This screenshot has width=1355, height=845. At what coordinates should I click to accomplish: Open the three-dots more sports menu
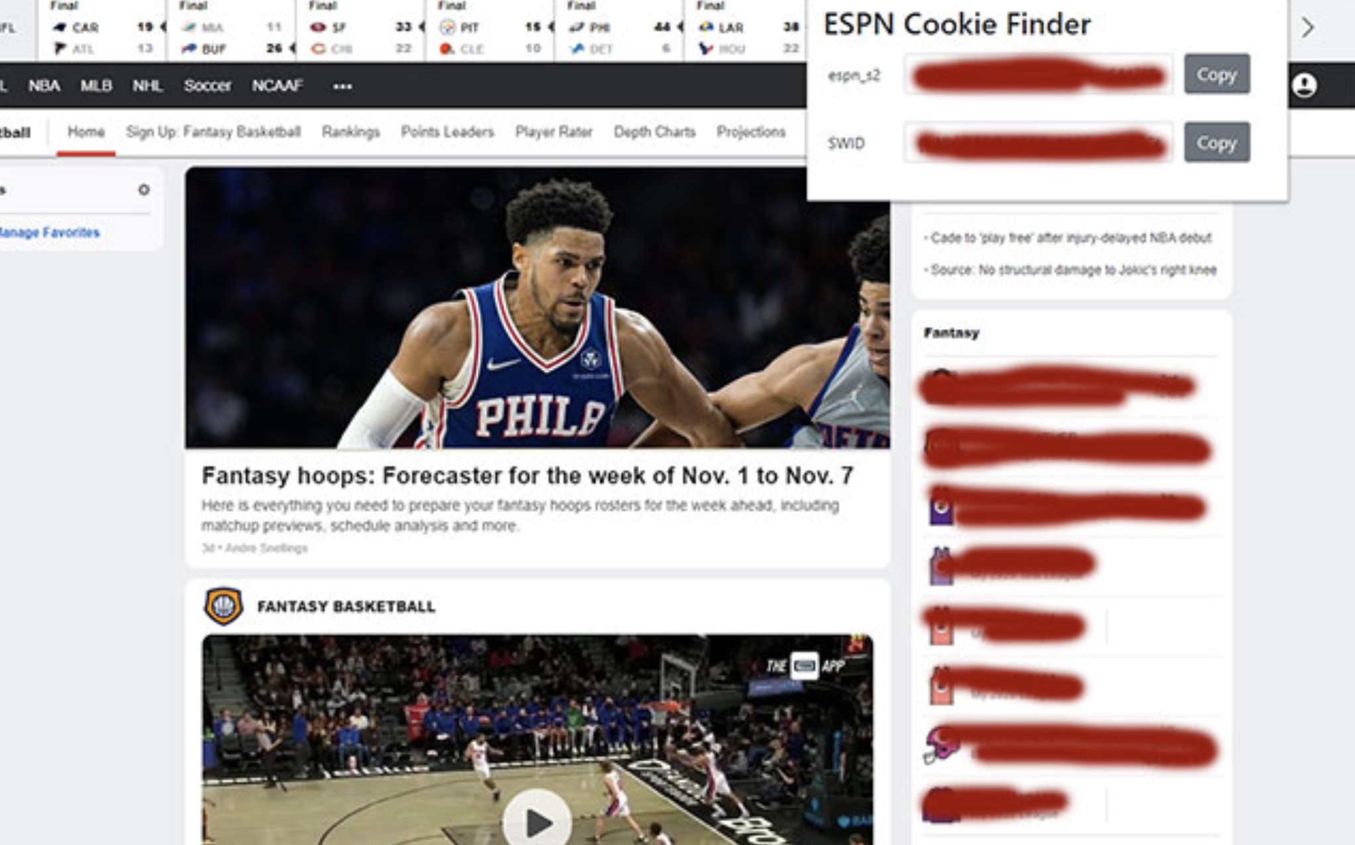(342, 86)
